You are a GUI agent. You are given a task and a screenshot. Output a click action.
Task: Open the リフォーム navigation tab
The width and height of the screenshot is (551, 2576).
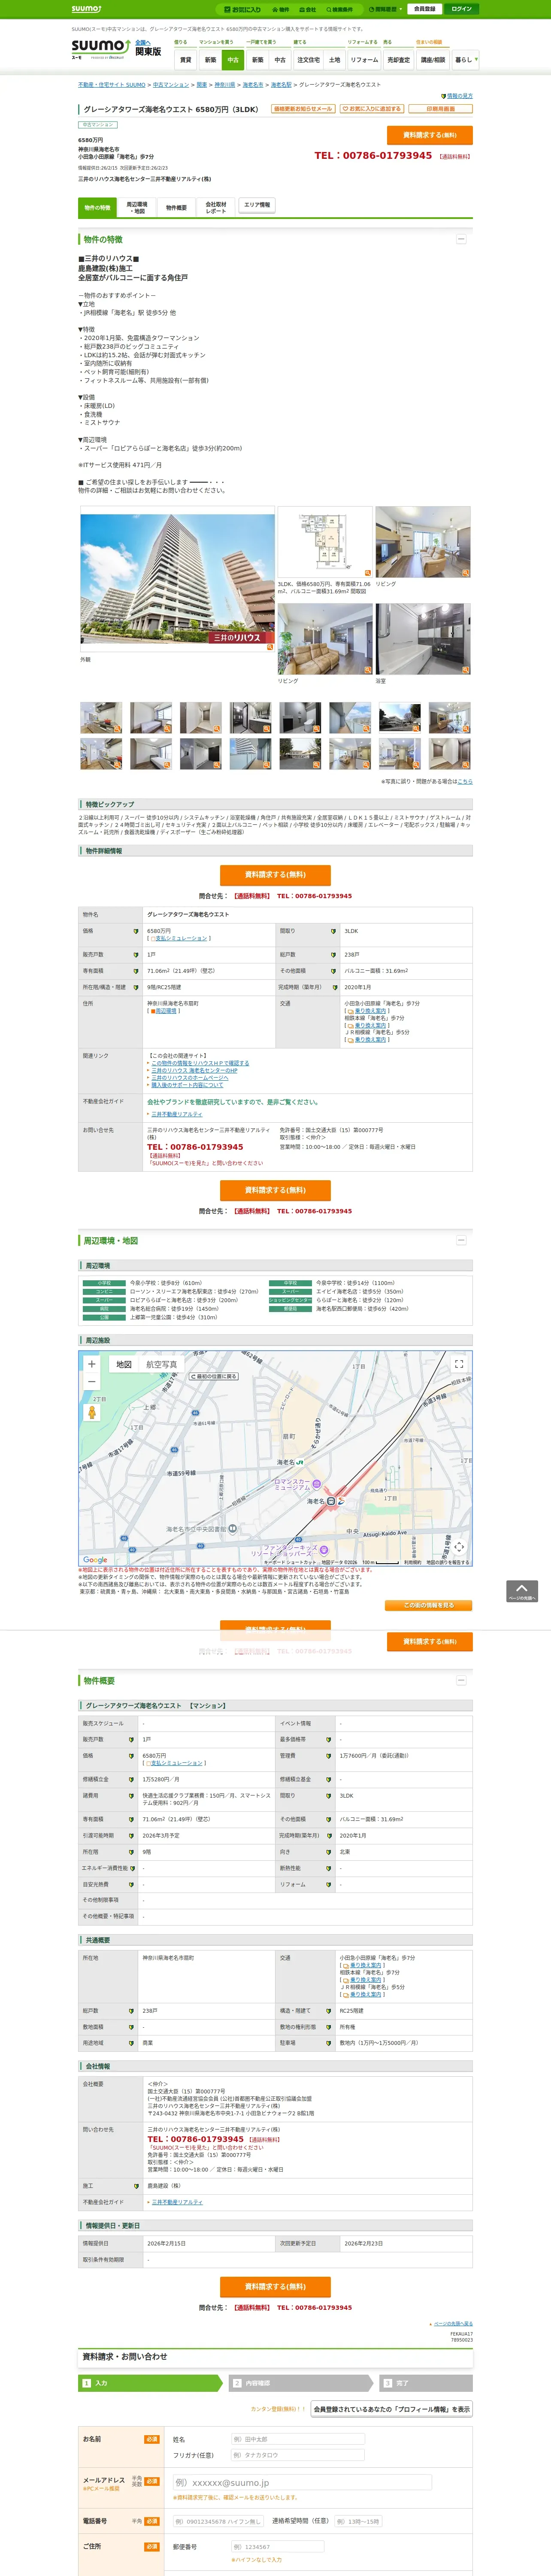pos(364,60)
